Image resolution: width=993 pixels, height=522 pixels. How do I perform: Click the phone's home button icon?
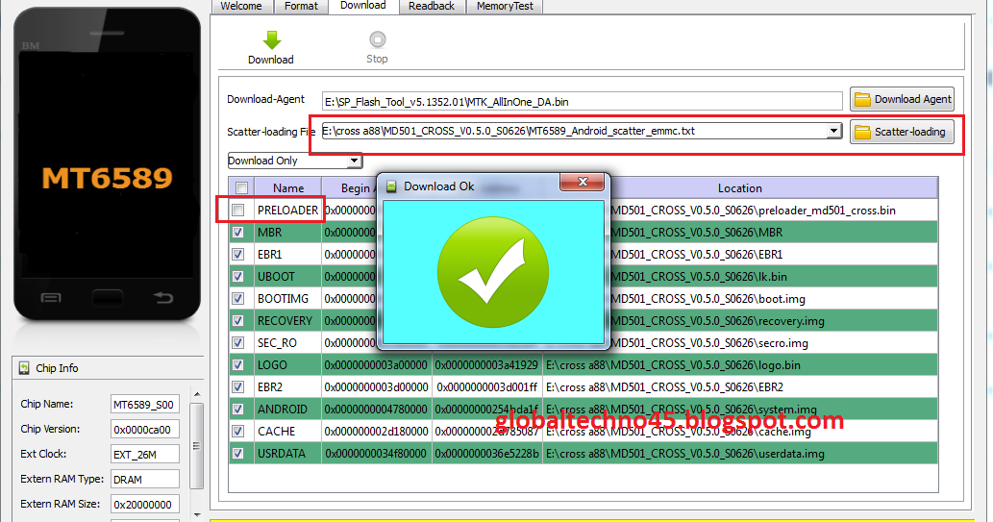coord(107,299)
